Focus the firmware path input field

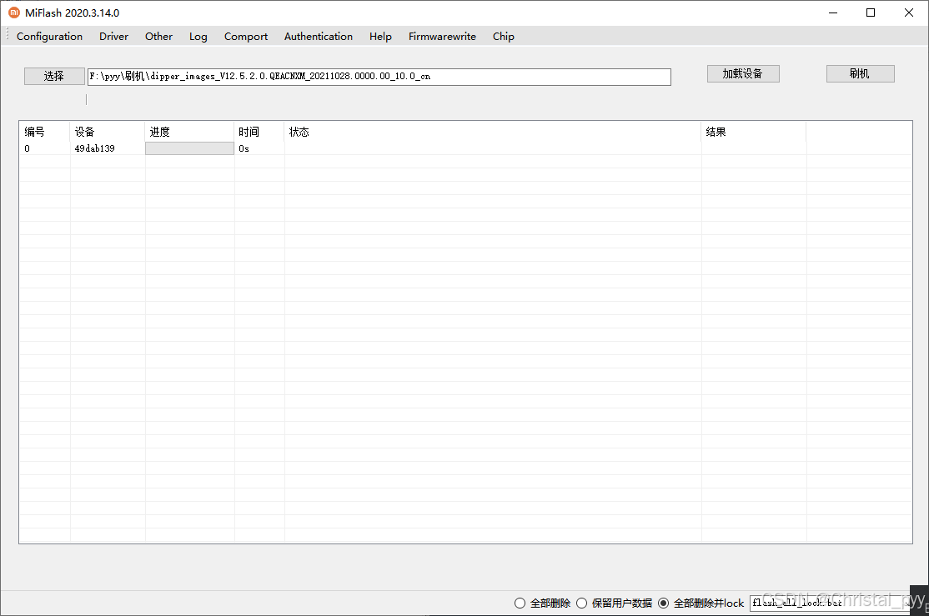pyautogui.click(x=379, y=77)
